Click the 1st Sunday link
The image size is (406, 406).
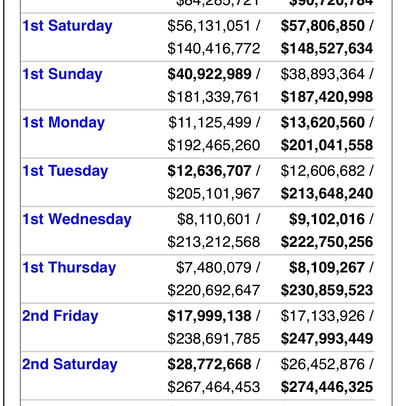click(62, 74)
